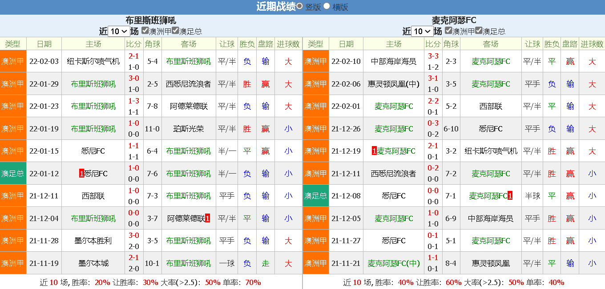Click Brisbane Roar 胜率 20% value
Screen dimensions: 605x289
click(x=102, y=282)
